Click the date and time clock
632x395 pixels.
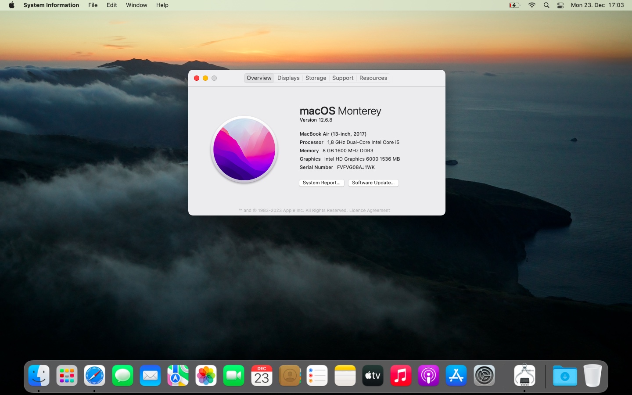coord(597,5)
